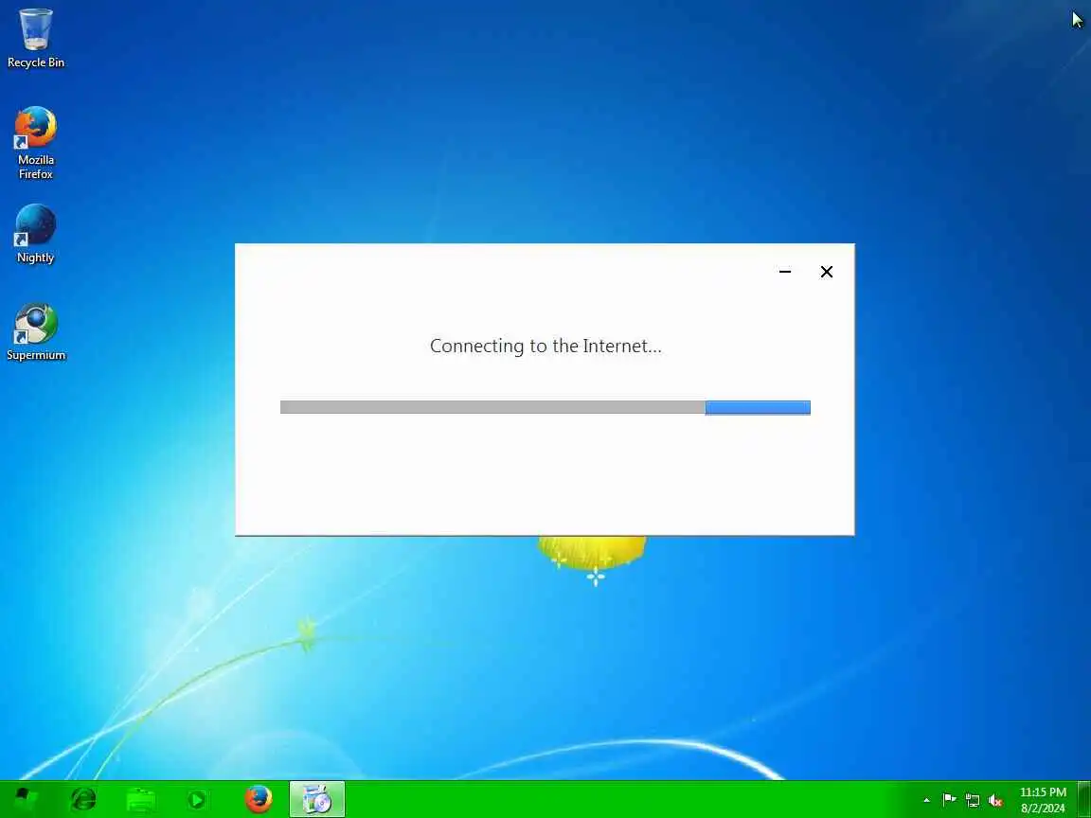Show hidden system tray icons
The width and height of the screenshot is (1091, 818).
coord(926,801)
